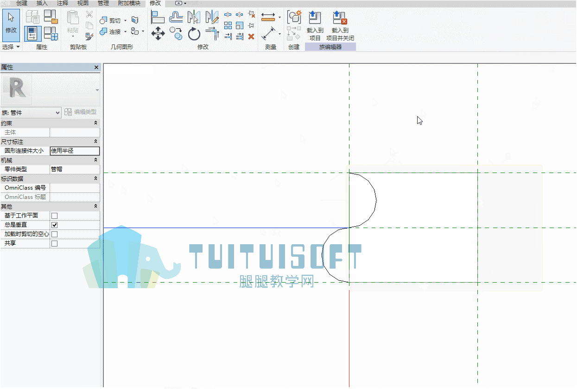Enable the 基于工作平面 checkbox
This screenshot has height=389, width=577.
(x=54, y=216)
